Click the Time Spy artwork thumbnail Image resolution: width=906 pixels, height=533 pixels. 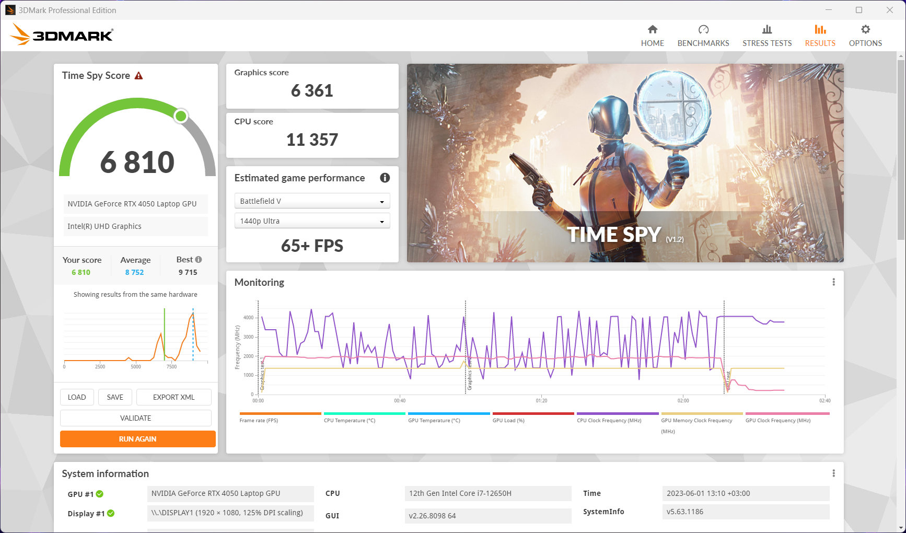tap(625, 163)
